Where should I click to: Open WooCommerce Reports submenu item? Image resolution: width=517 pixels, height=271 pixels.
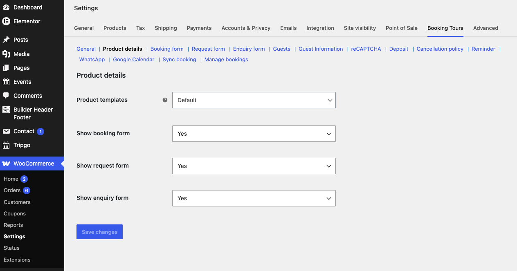(13, 225)
